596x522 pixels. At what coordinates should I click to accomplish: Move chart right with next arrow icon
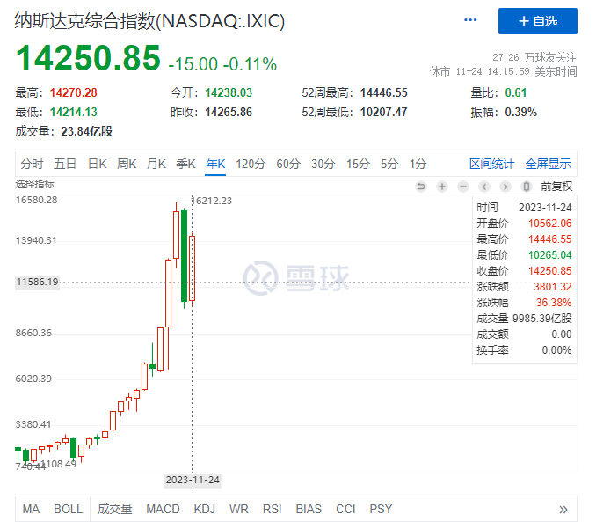[x=505, y=187]
